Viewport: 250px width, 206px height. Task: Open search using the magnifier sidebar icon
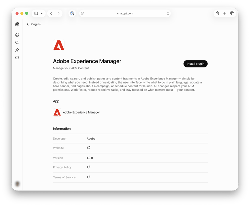pyautogui.click(x=17, y=42)
